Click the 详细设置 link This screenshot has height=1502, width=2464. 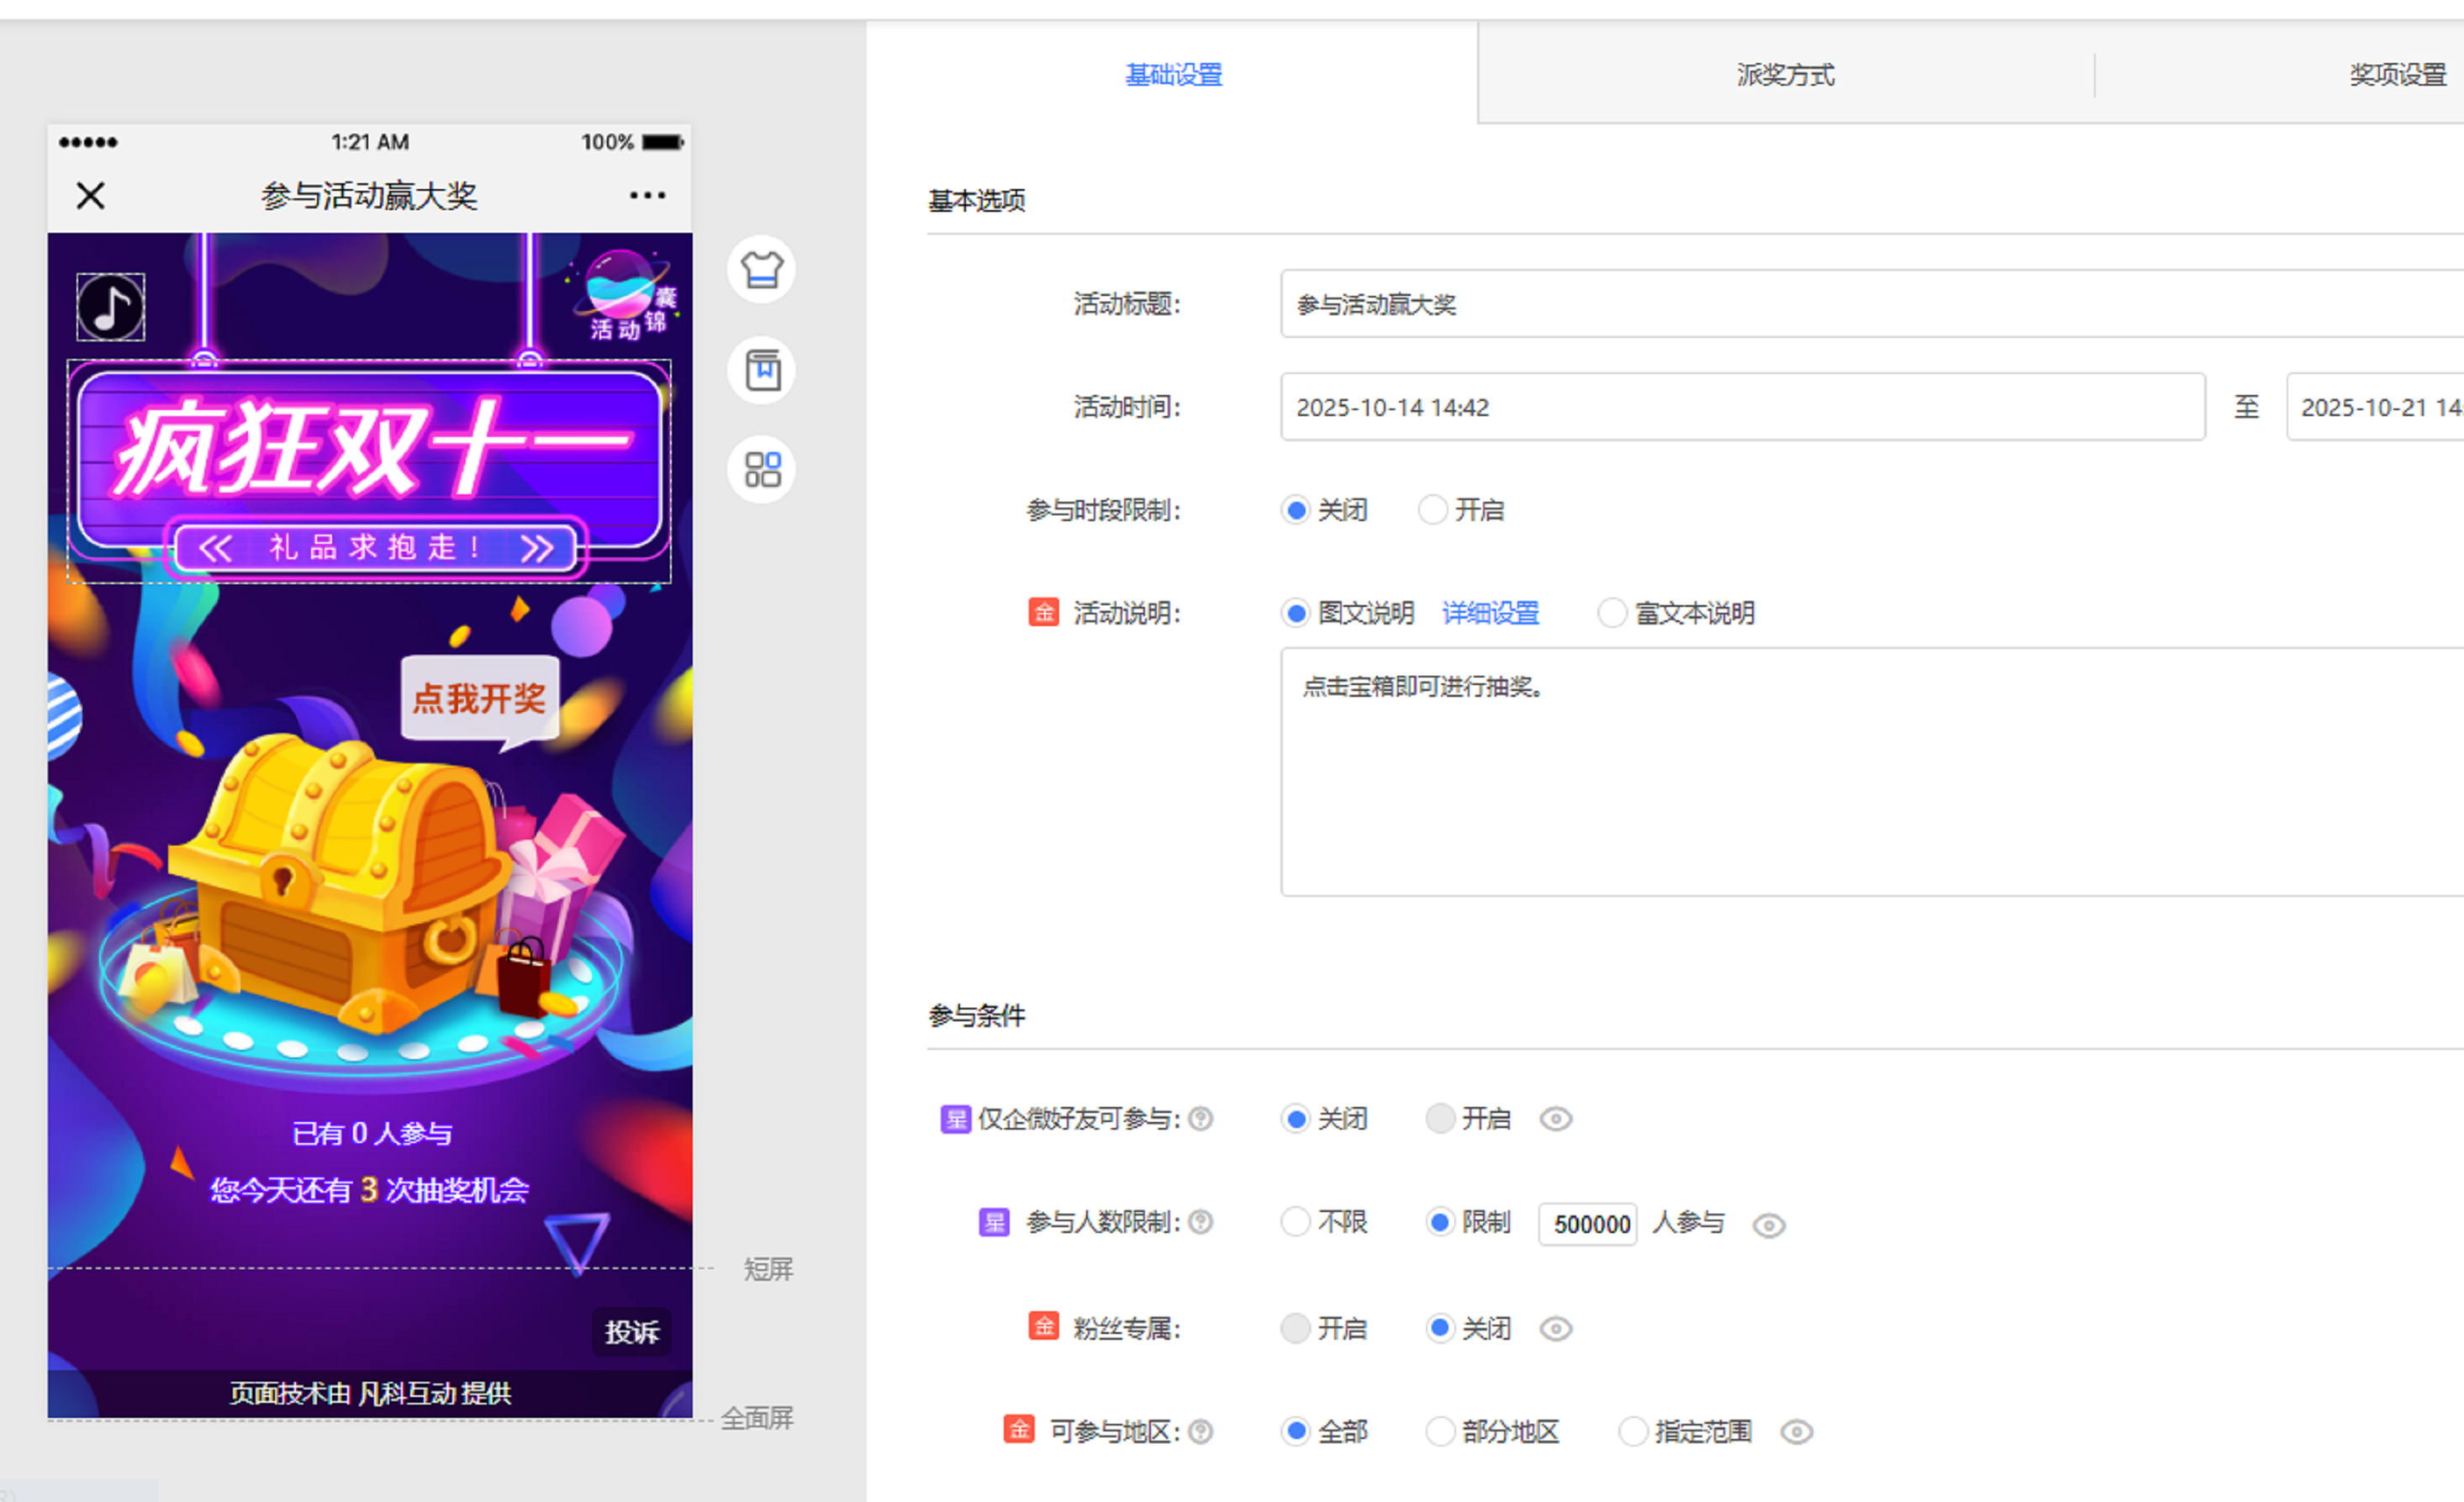tap(1490, 613)
